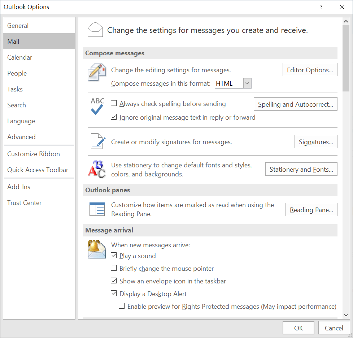The width and height of the screenshot is (353, 338).
Task: Click the Compose messages section header
Action: pos(210,53)
